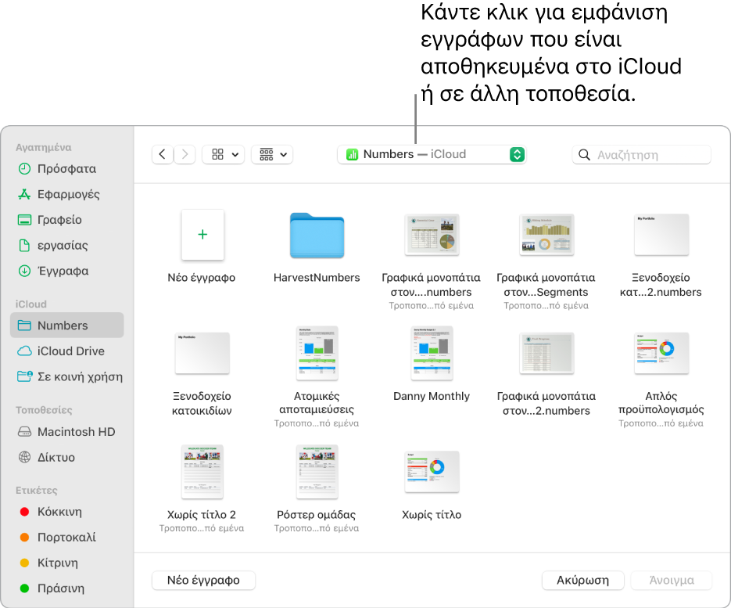Click the Πρόσφατα clock icon
The image size is (731, 608).
(x=24, y=168)
